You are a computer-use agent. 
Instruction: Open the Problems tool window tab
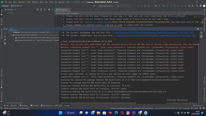click(23, 105)
